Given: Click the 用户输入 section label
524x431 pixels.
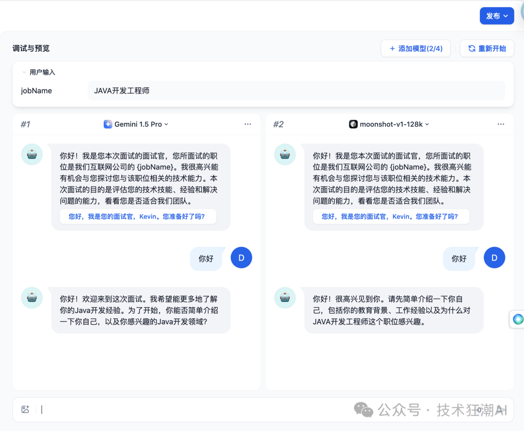Looking at the screenshot, I should [42, 72].
